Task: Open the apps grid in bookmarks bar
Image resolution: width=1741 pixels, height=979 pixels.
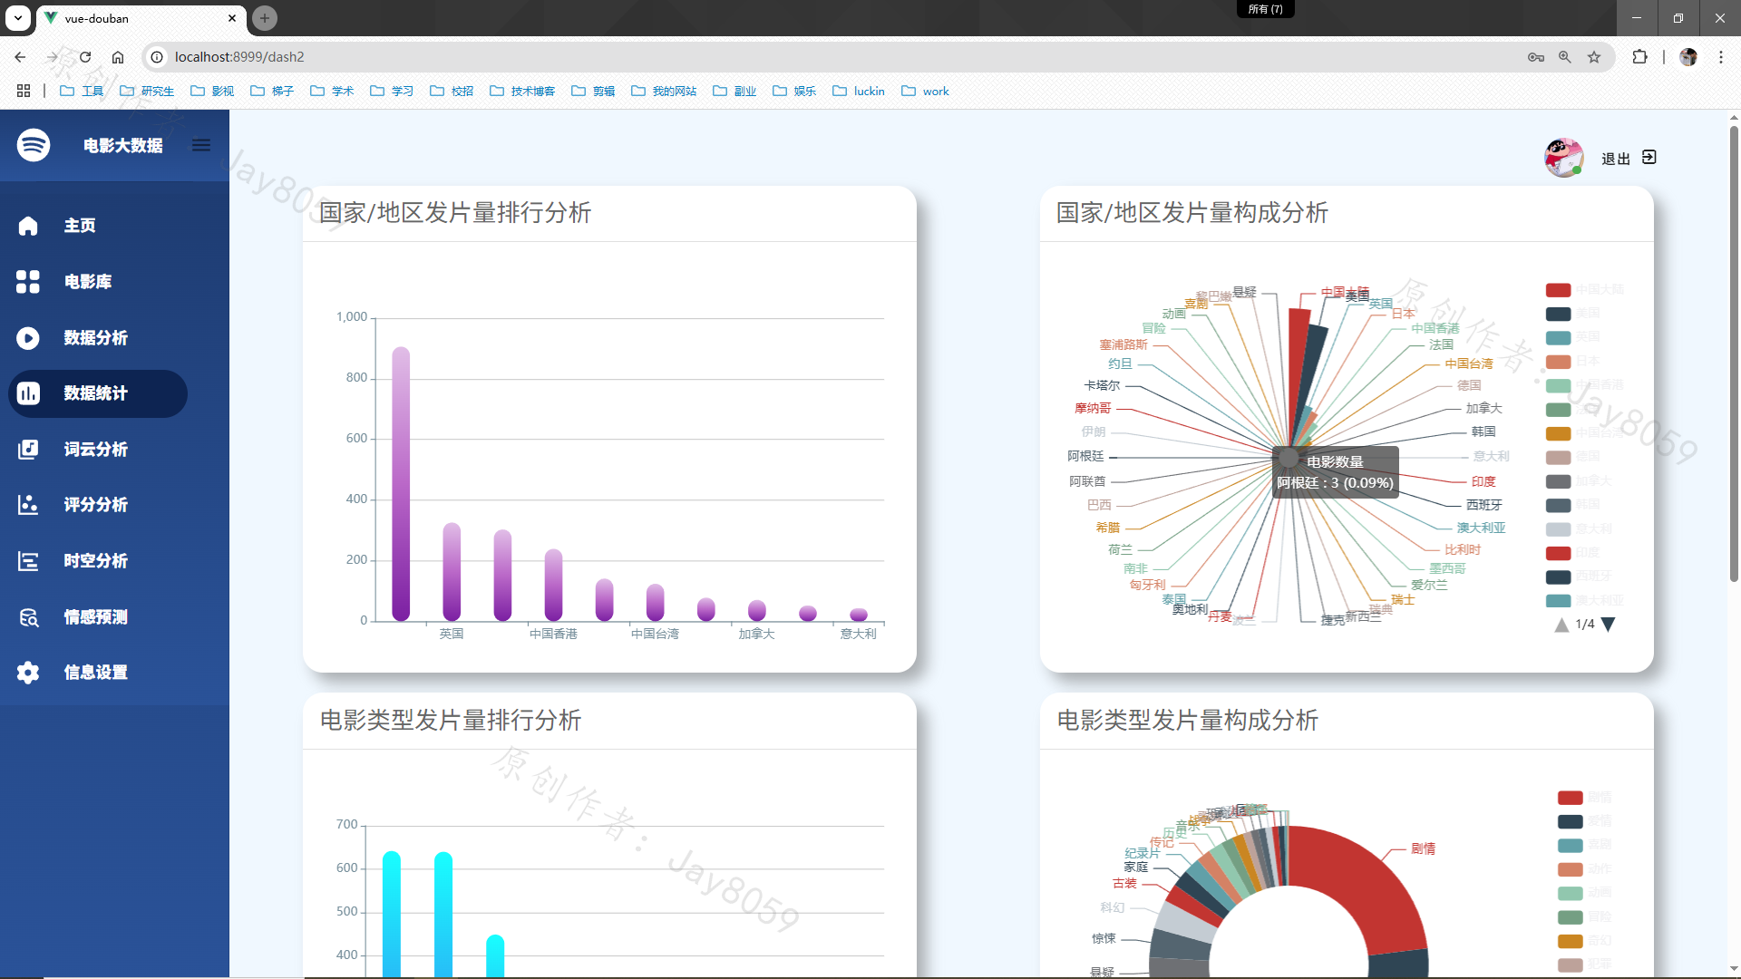Action: 24,91
